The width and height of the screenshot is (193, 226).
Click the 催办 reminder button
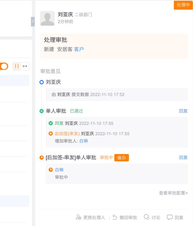121,158
